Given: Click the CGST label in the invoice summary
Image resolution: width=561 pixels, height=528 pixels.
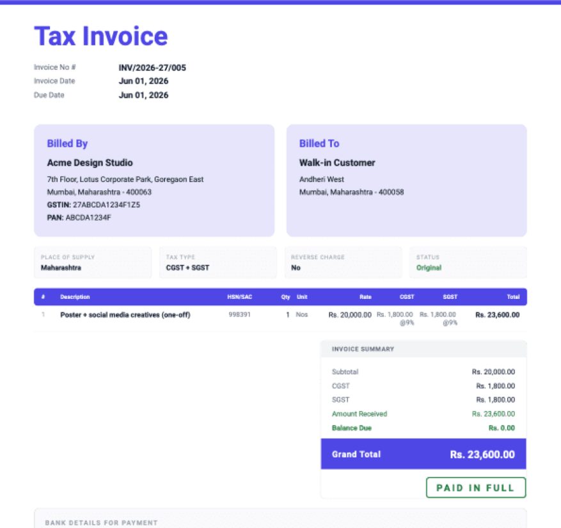Looking at the screenshot, I should (x=340, y=386).
